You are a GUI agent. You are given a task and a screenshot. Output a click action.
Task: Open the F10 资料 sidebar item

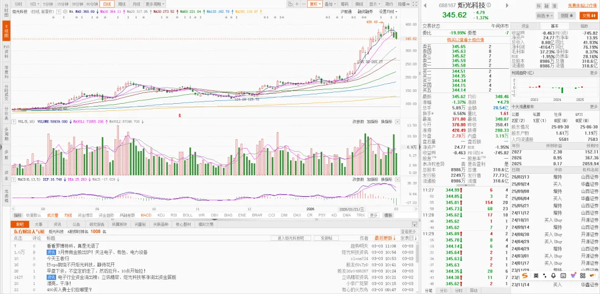click(6, 52)
